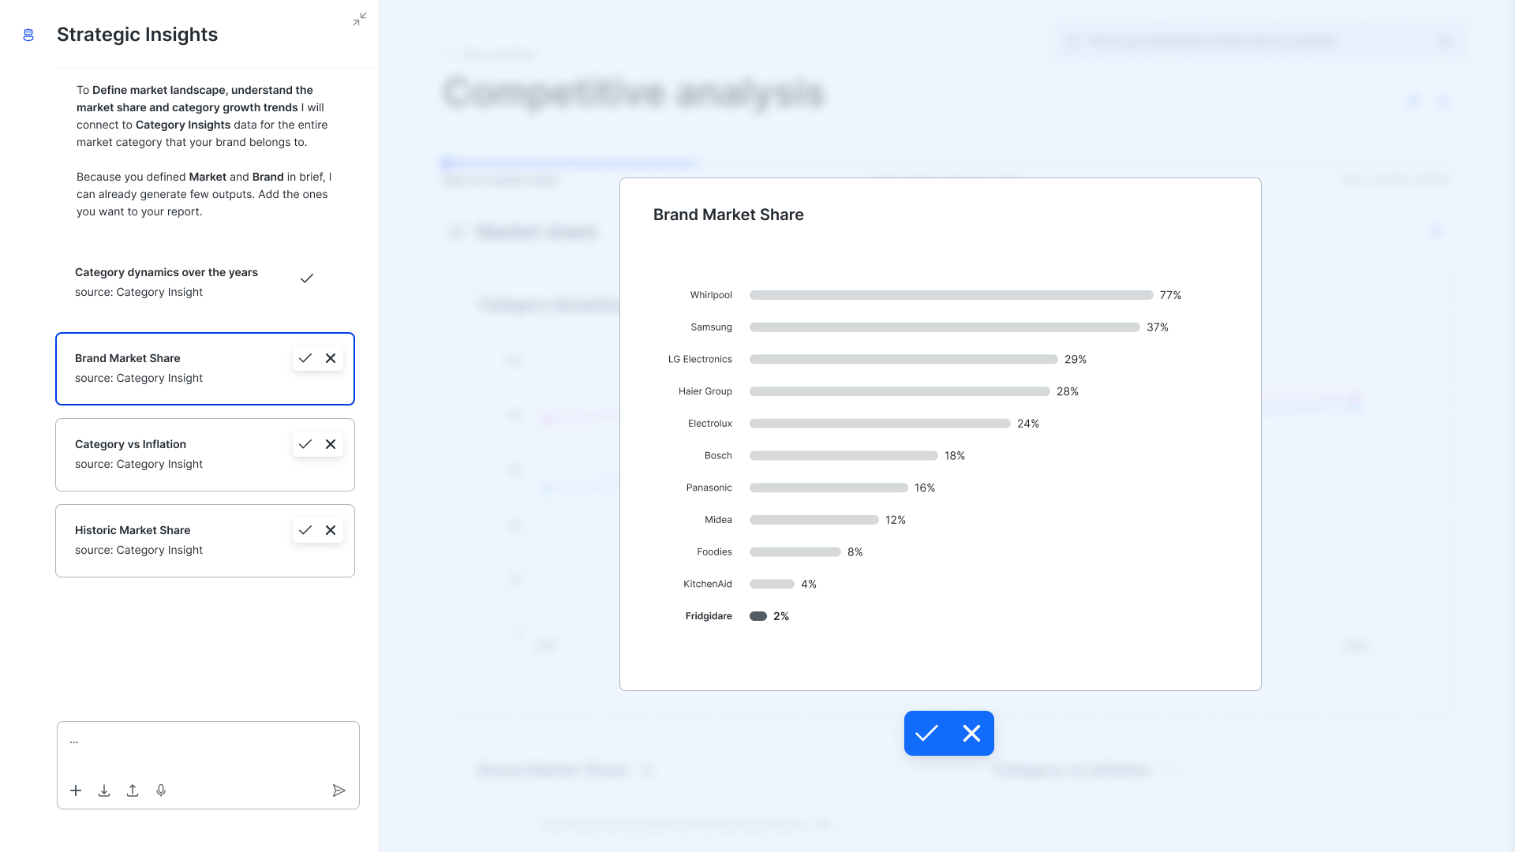Viewport: 1515px width, 852px height.
Task: Select the Category vs Inflation card title
Action: click(131, 444)
